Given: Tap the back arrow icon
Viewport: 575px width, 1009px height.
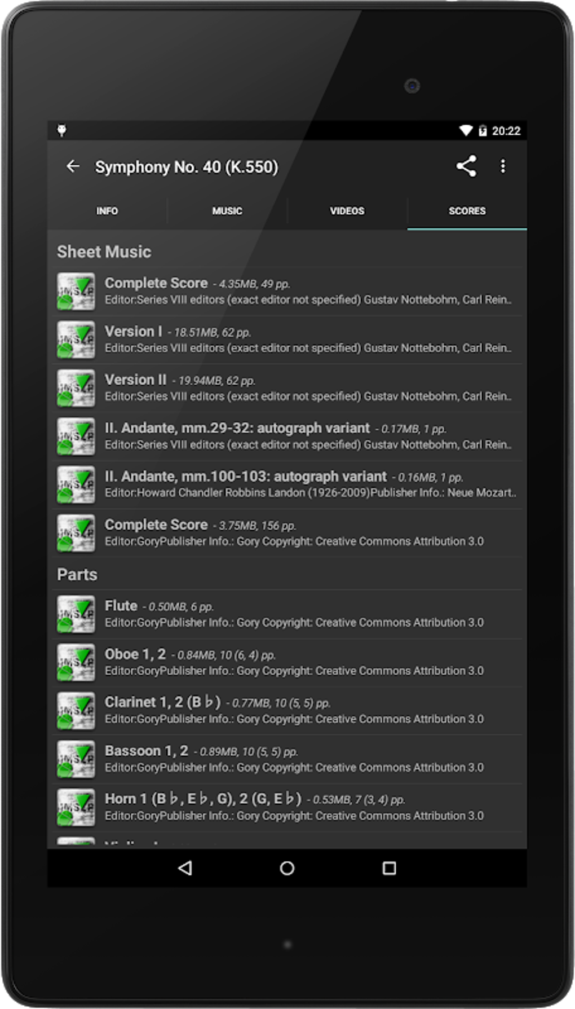Looking at the screenshot, I should [x=73, y=166].
